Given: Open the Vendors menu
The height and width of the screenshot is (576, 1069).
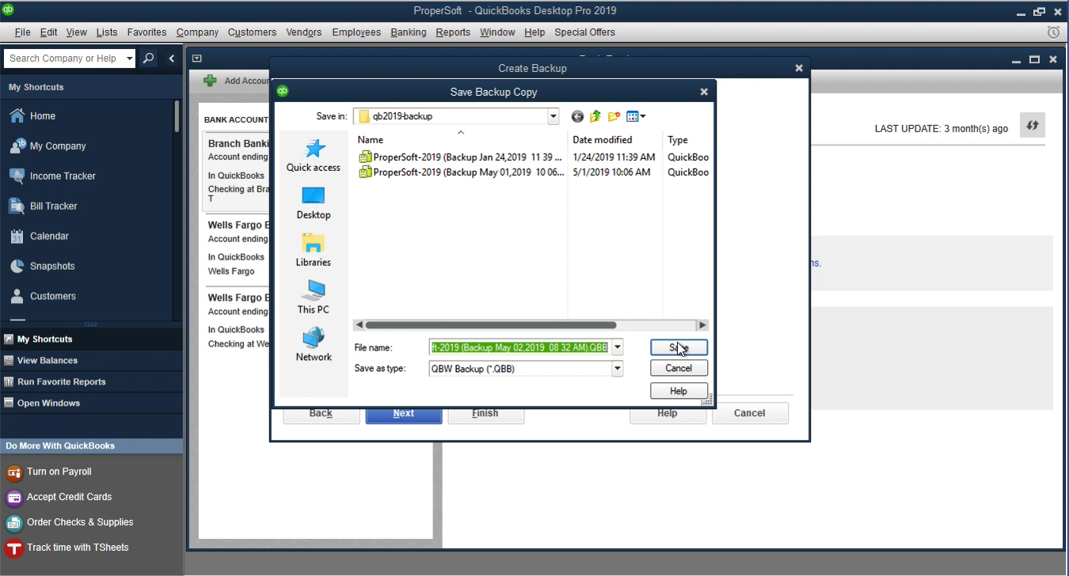Looking at the screenshot, I should pyautogui.click(x=304, y=32).
